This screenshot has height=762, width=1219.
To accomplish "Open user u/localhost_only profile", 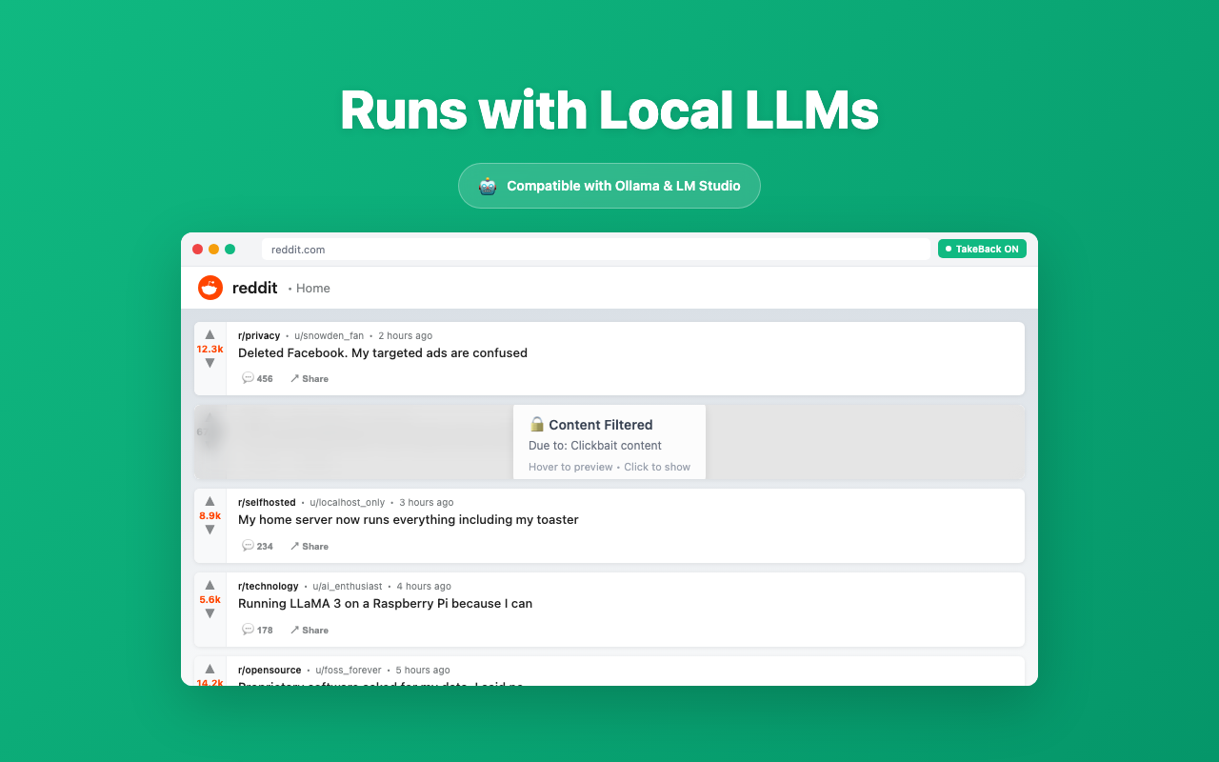I will (348, 502).
